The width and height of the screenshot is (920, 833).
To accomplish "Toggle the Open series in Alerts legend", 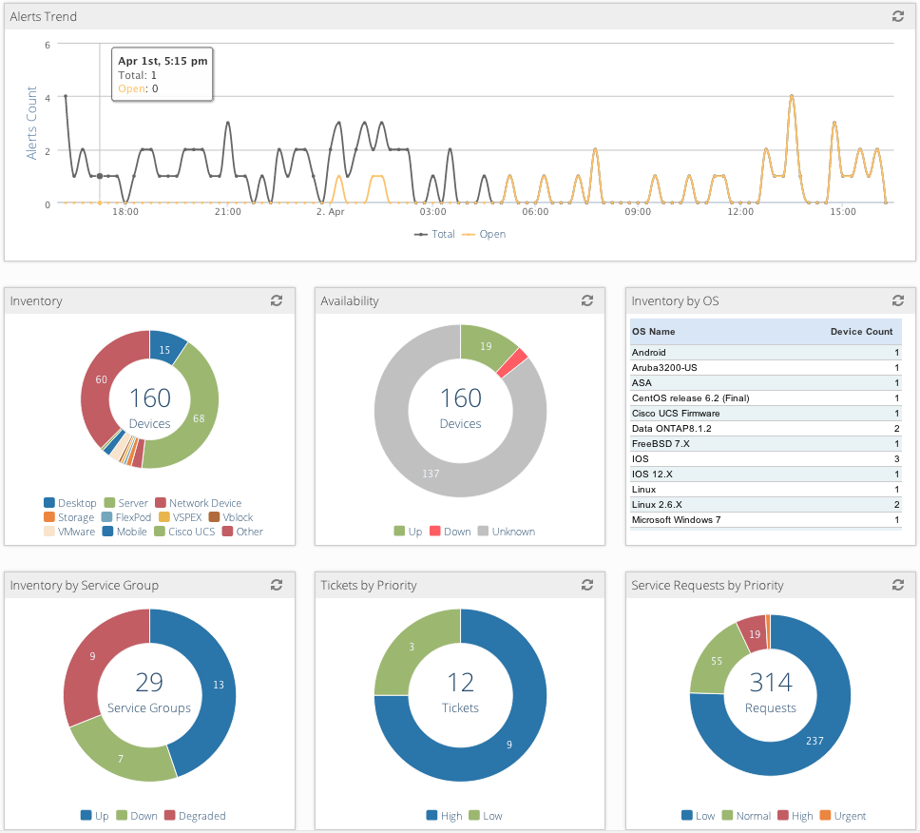I will pos(485,234).
